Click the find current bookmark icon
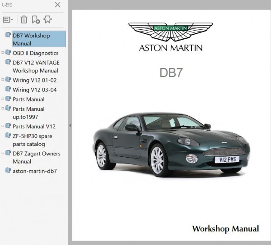This screenshot has width=271, height=245. [47, 19]
